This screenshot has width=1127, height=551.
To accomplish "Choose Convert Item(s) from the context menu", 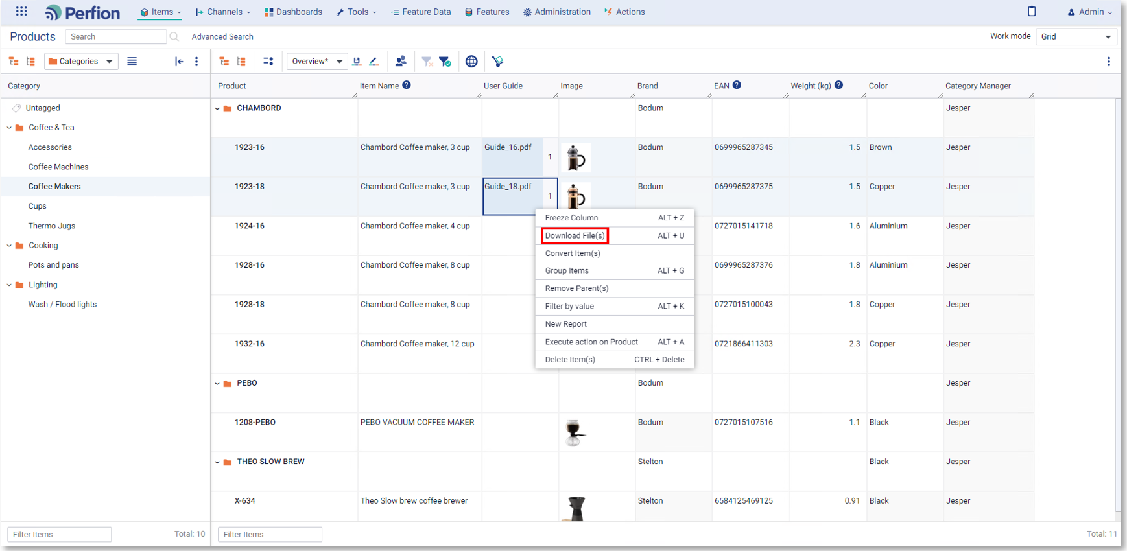I will 615,253.
